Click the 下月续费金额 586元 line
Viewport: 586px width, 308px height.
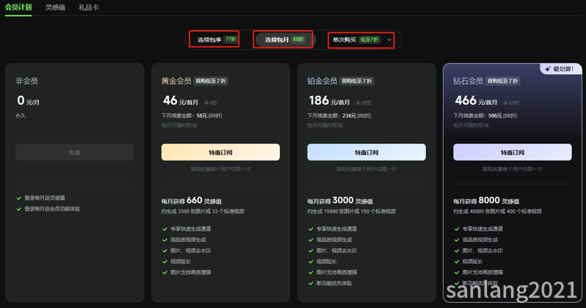[x=485, y=116]
